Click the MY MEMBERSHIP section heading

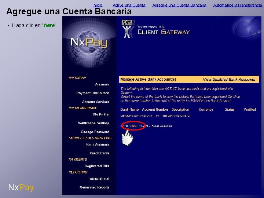[83, 108]
